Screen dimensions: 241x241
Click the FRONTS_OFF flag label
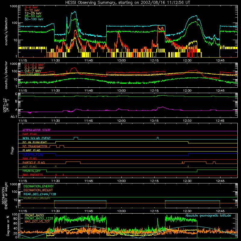click(32, 171)
